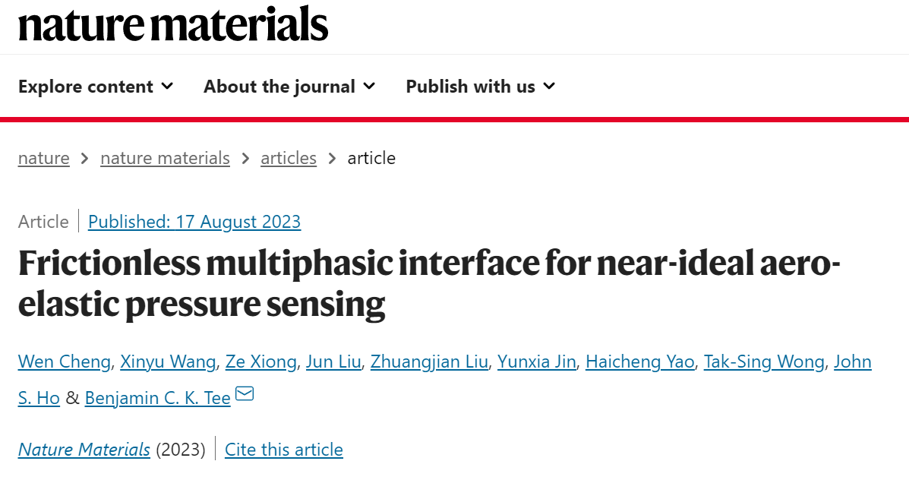Select author Xinyu Wang
This screenshot has height=480, width=909.
(168, 362)
